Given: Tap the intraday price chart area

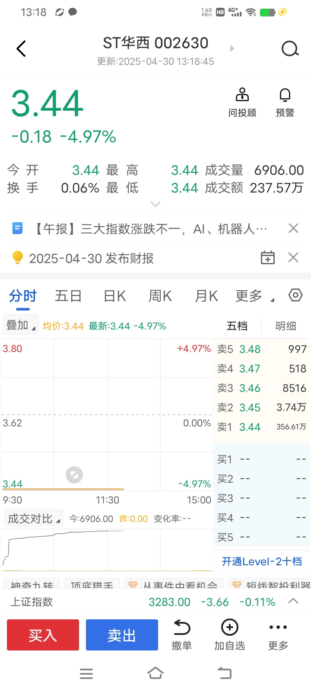Looking at the screenshot, I should pos(107,415).
